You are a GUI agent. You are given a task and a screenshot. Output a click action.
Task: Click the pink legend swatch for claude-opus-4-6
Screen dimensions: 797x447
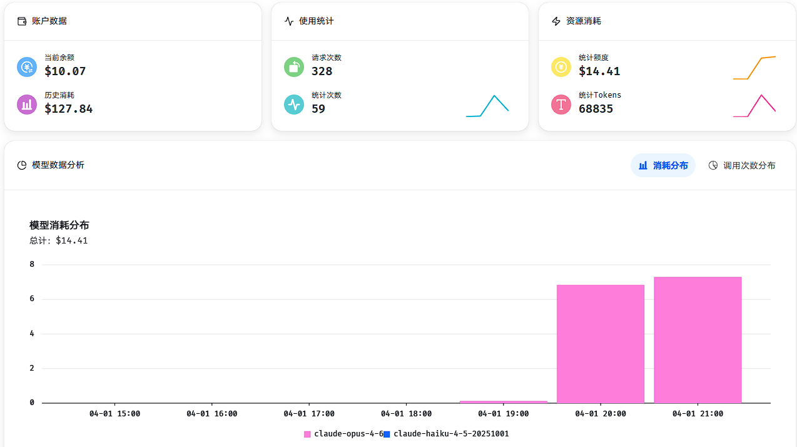point(307,434)
